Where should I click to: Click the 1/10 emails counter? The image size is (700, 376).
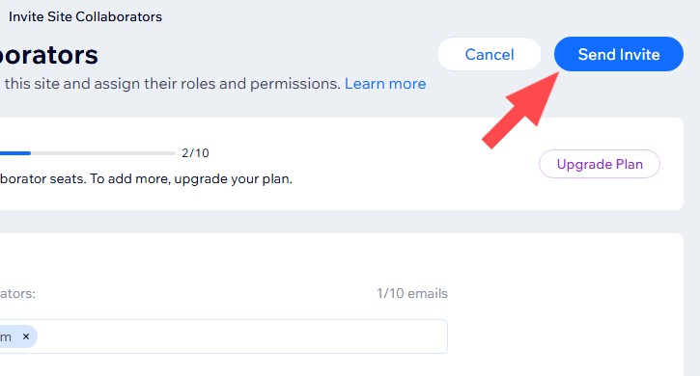click(411, 293)
